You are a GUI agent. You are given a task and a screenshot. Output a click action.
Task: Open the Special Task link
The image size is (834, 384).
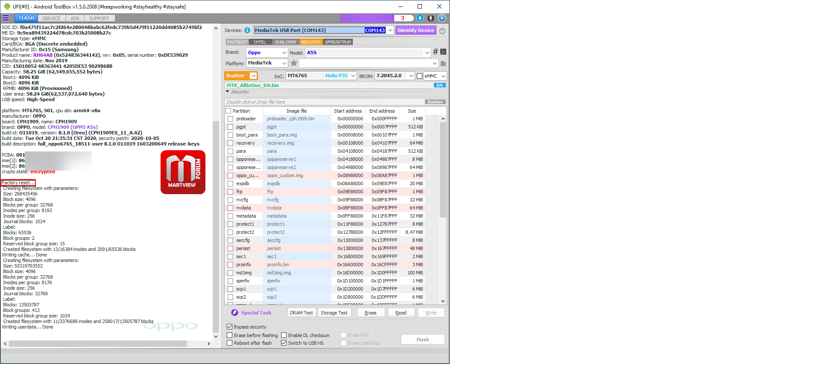256,313
